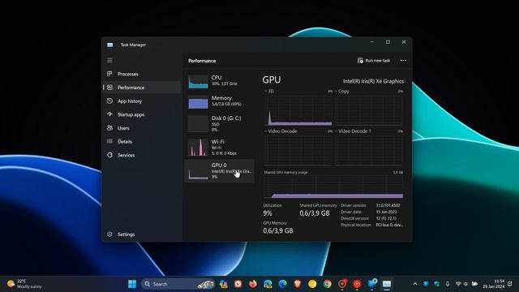
Task: Open clock showing 11:54 29 Jan 2024
Action: point(494,284)
